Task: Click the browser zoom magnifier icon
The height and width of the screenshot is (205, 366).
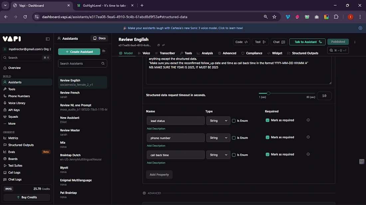Action: point(266,17)
